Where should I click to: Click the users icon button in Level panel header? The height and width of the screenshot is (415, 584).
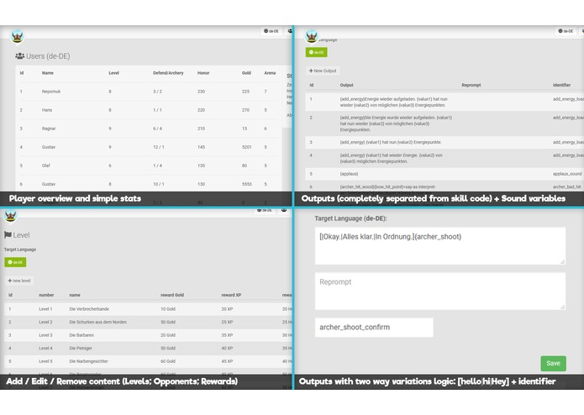point(284,210)
